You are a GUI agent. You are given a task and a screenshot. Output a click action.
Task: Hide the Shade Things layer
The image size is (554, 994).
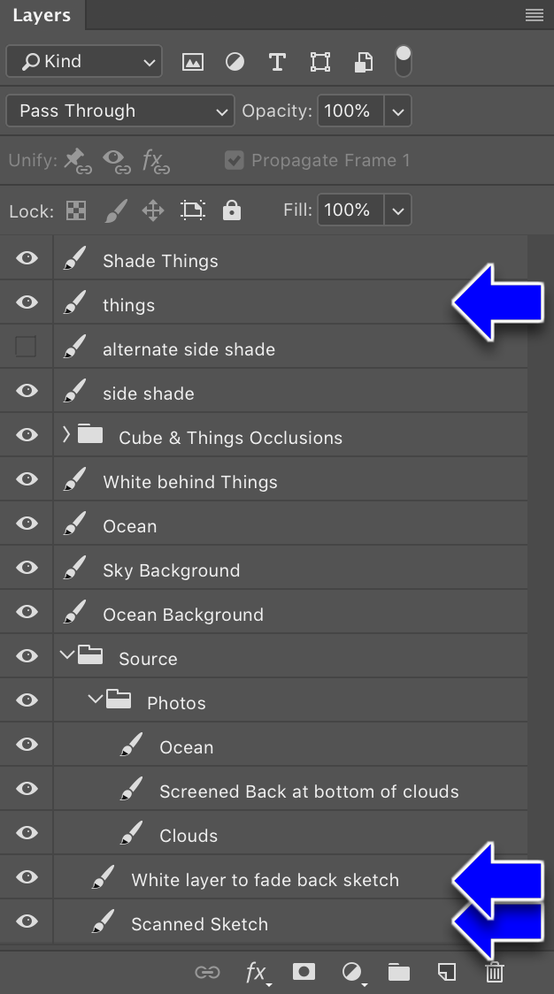click(x=27, y=258)
